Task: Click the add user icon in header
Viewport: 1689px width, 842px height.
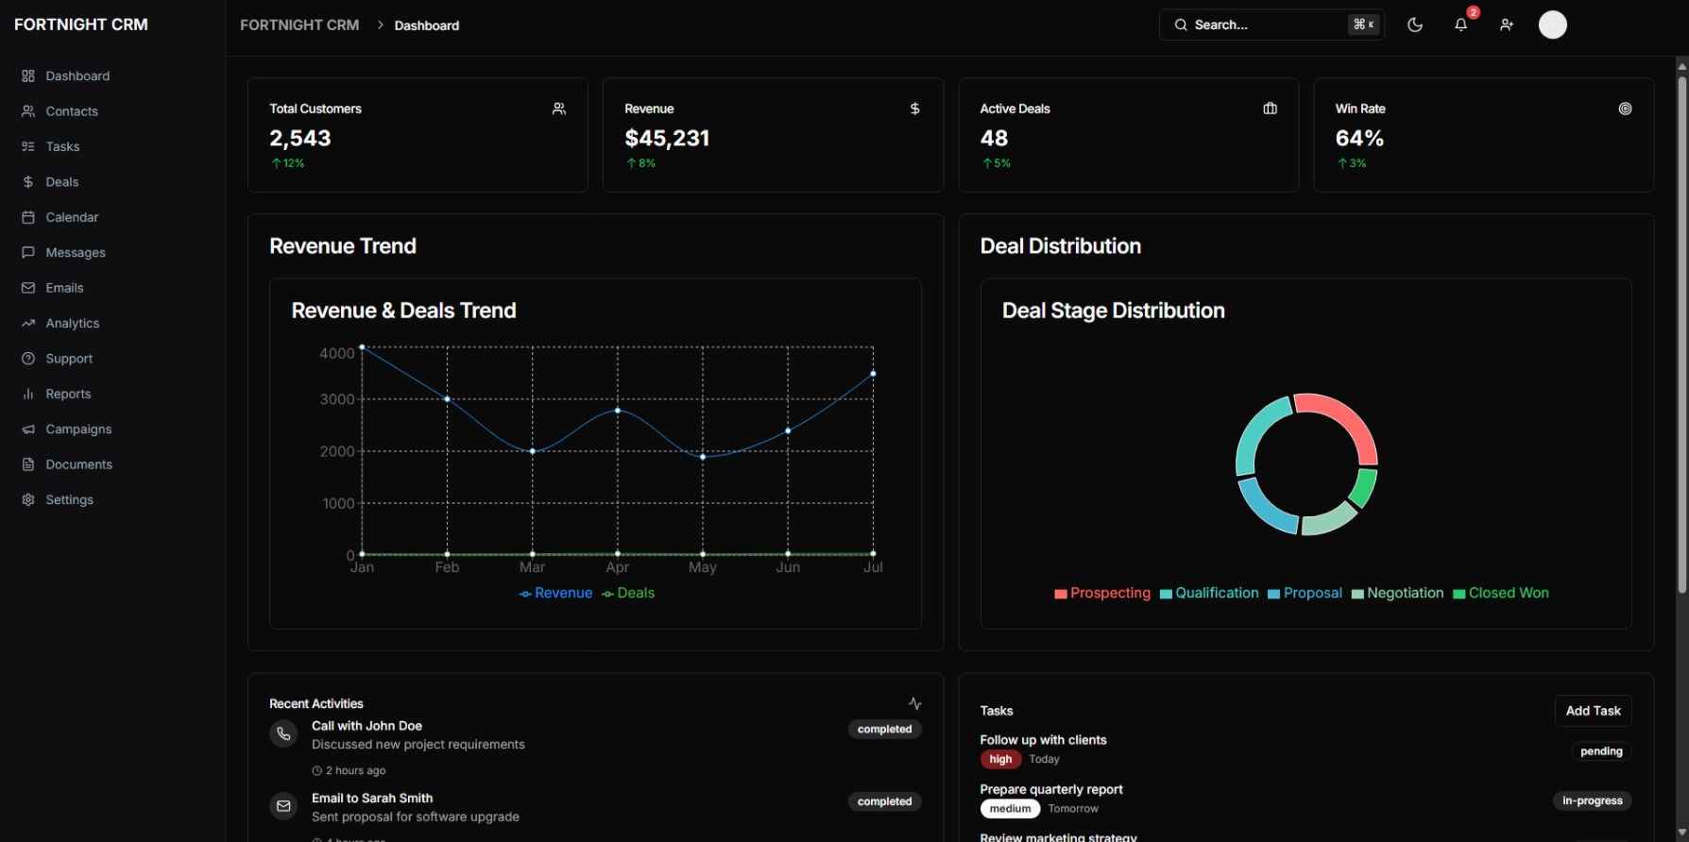Action: (1507, 25)
